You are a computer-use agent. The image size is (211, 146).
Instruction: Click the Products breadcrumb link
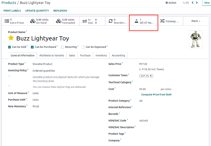[x=9, y=3]
